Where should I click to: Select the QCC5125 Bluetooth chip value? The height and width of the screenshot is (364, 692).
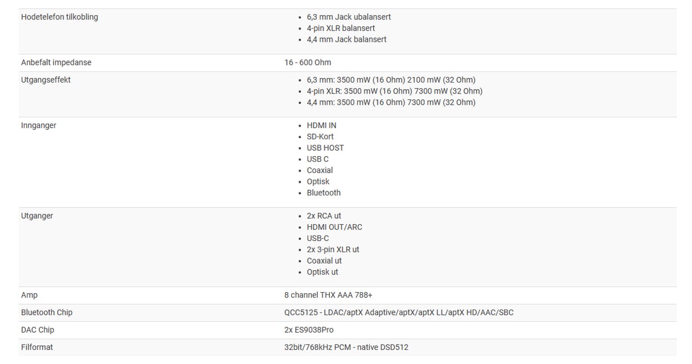[x=399, y=313]
